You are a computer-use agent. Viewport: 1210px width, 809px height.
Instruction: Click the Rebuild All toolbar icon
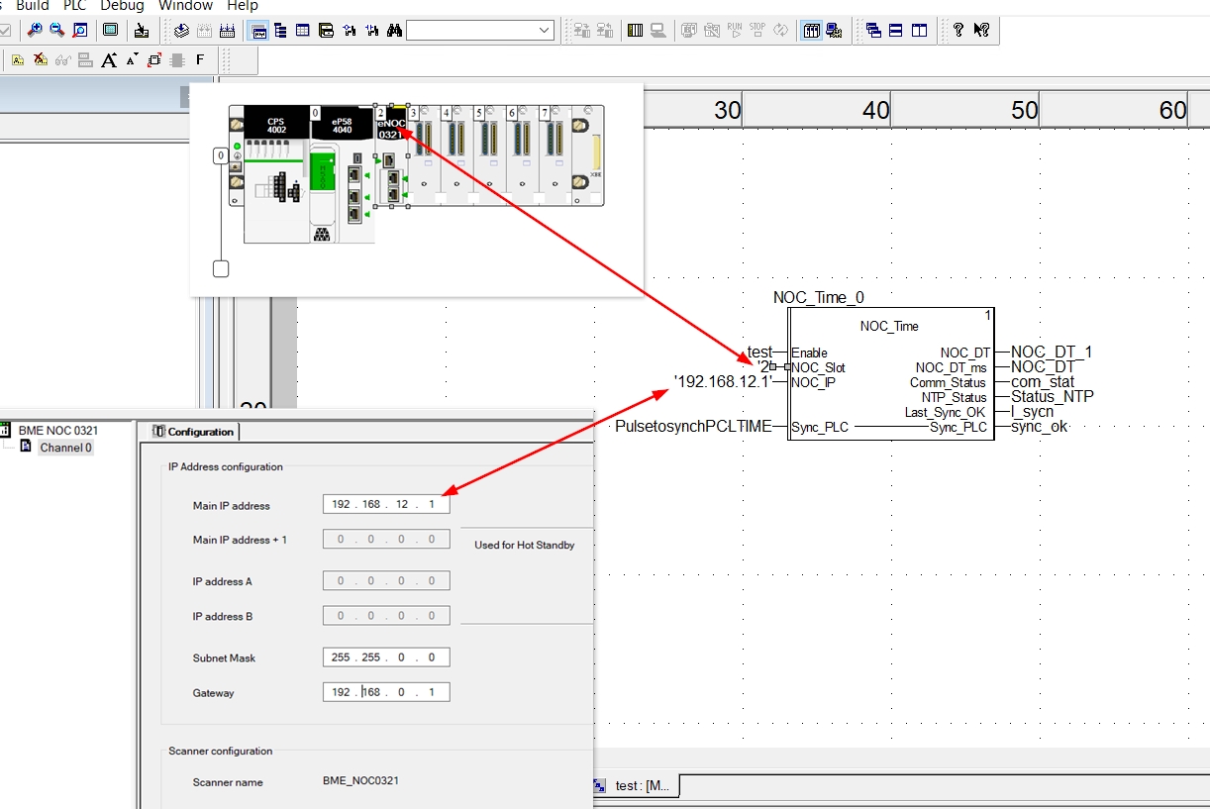(x=228, y=30)
